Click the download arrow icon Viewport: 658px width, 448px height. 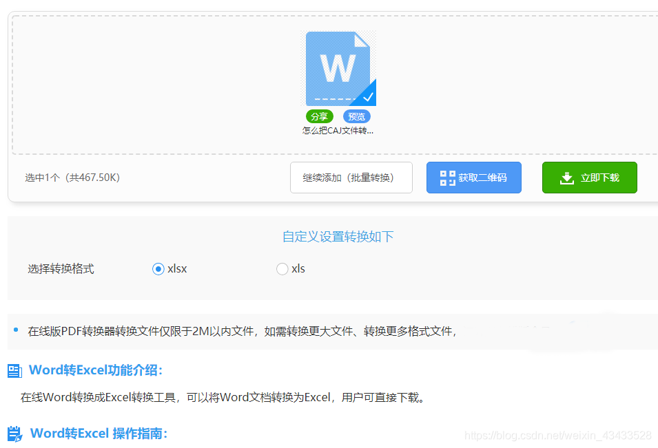(x=566, y=178)
